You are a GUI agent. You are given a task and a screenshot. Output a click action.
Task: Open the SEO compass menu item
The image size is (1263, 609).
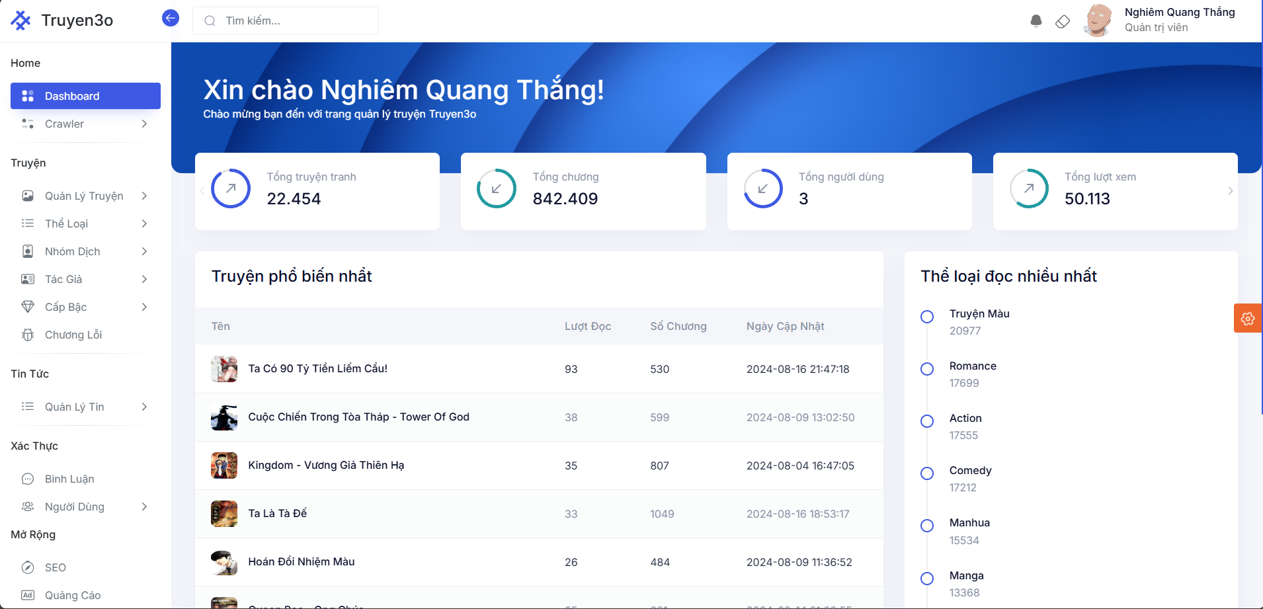pyautogui.click(x=56, y=567)
